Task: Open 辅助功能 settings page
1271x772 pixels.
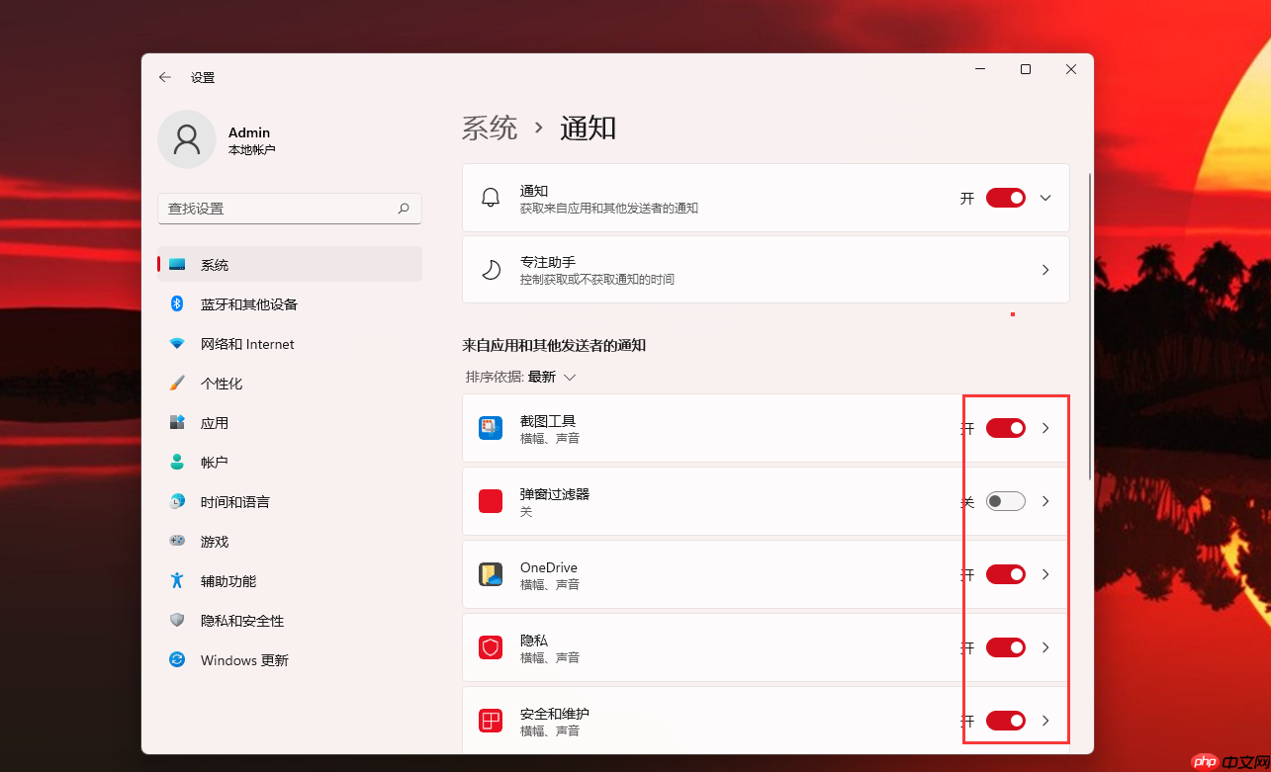Action: (290, 581)
